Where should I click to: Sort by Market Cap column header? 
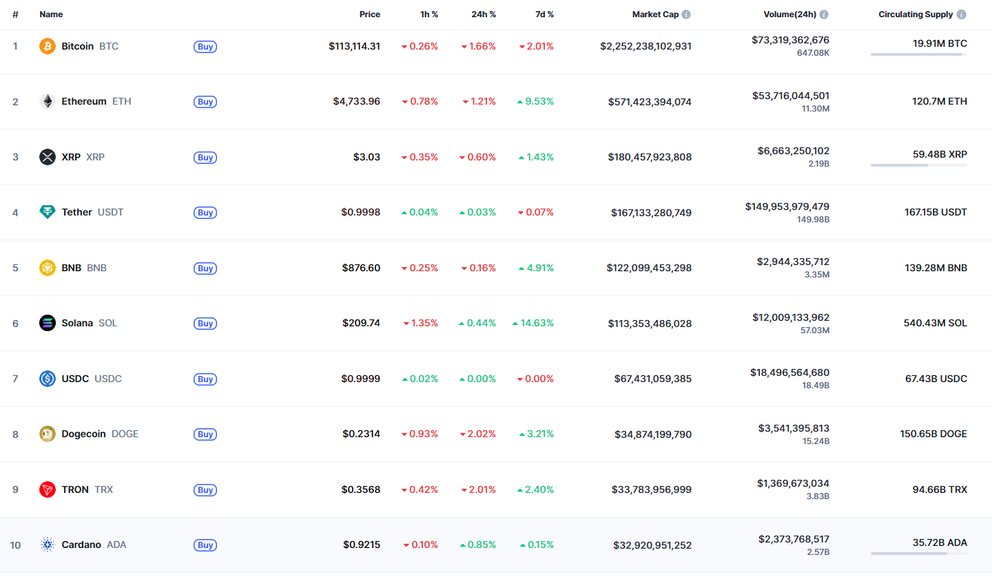[x=655, y=14]
